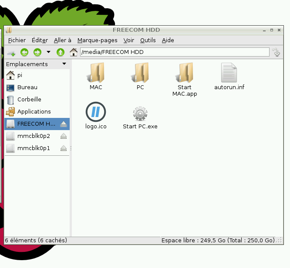The height and width of the screenshot is (268, 290).
Task: Click the window menu icon in title bar
Action: 9,30
